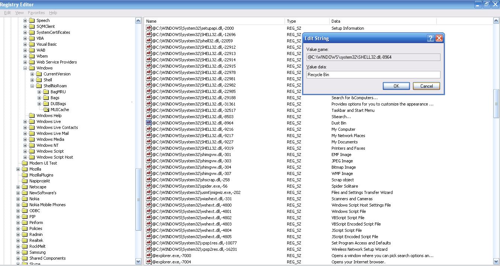
Task: Click the ab icon next to spider.exe,-56
Action: click(x=148, y=186)
